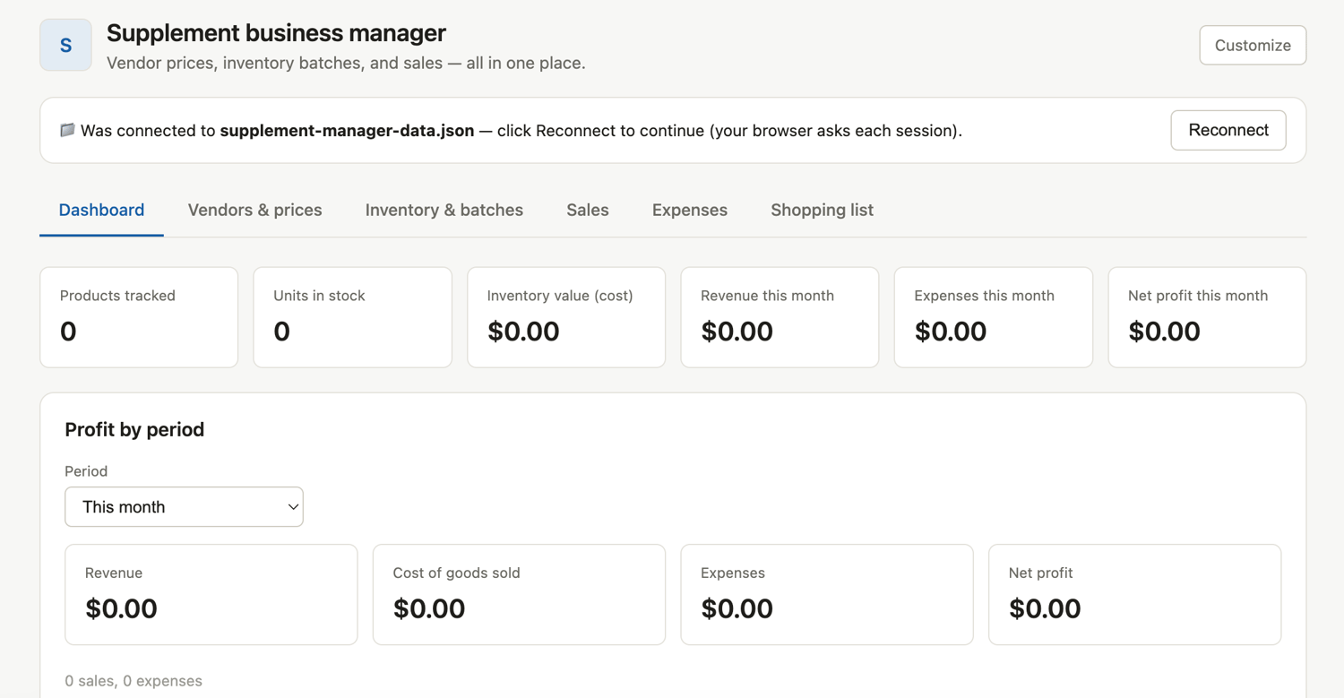
Task: Select the Sales tab
Action: point(588,210)
